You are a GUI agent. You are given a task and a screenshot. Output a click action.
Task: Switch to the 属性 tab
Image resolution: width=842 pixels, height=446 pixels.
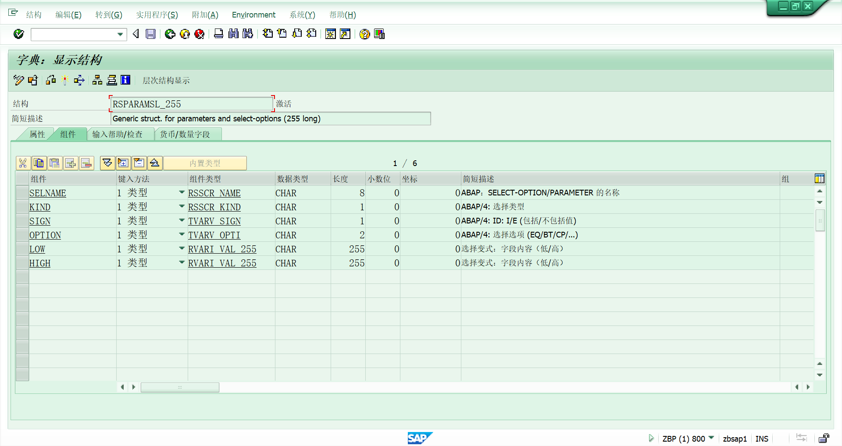pyautogui.click(x=37, y=134)
